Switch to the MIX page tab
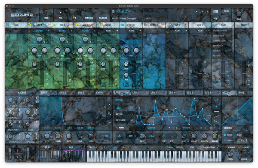 point(61,15)
